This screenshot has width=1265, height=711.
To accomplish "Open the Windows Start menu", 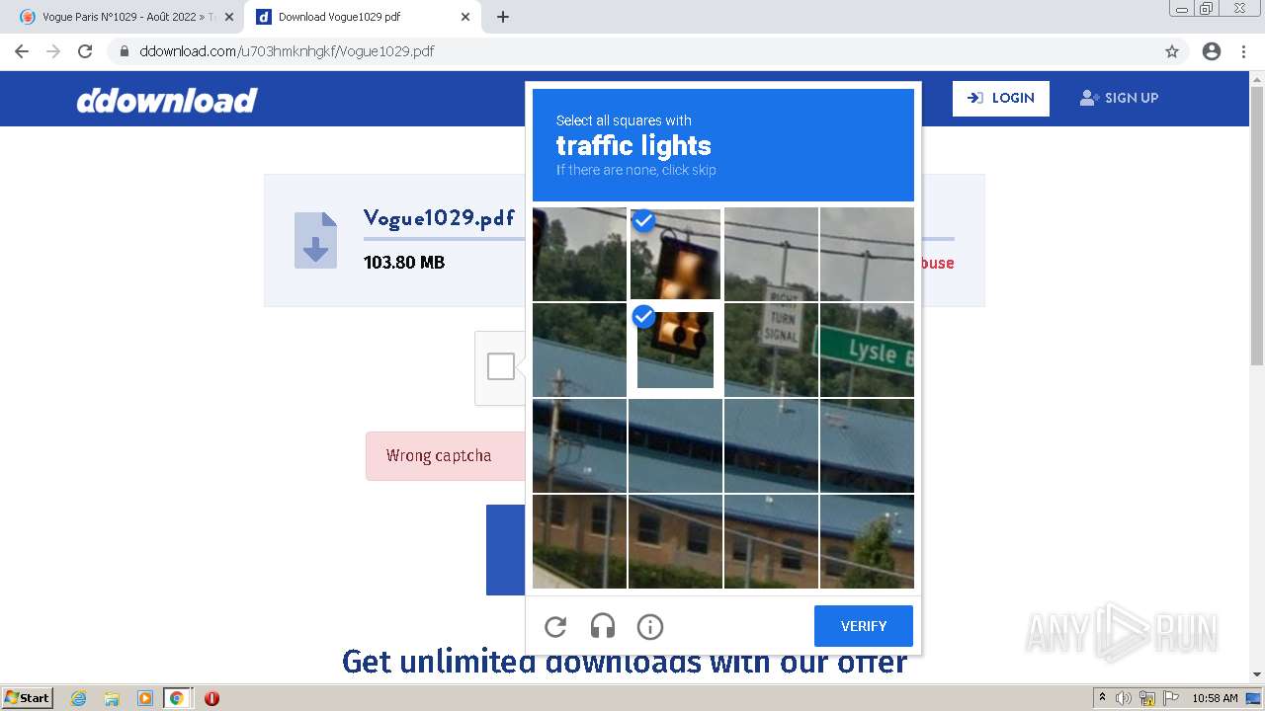I will [x=27, y=698].
